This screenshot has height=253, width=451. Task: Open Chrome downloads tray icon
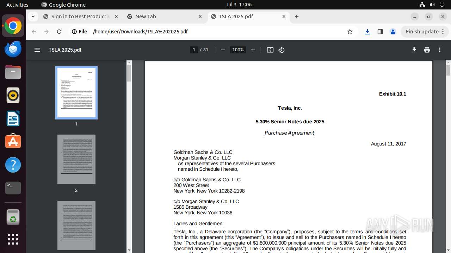click(x=367, y=32)
